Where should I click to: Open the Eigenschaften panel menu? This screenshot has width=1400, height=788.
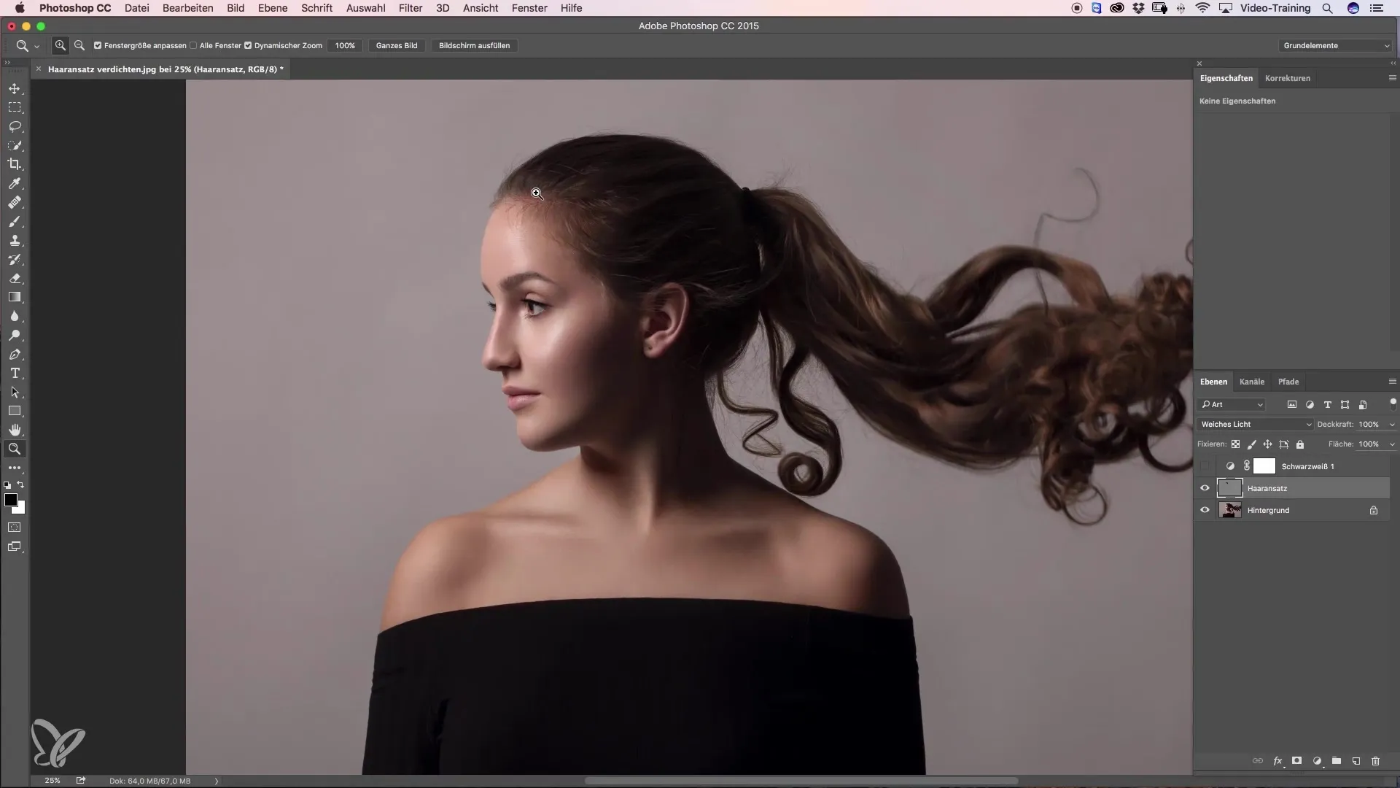pyautogui.click(x=1392, y=78)
